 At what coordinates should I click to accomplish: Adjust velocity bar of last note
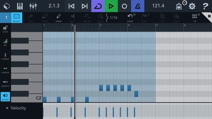click(134, 112)
